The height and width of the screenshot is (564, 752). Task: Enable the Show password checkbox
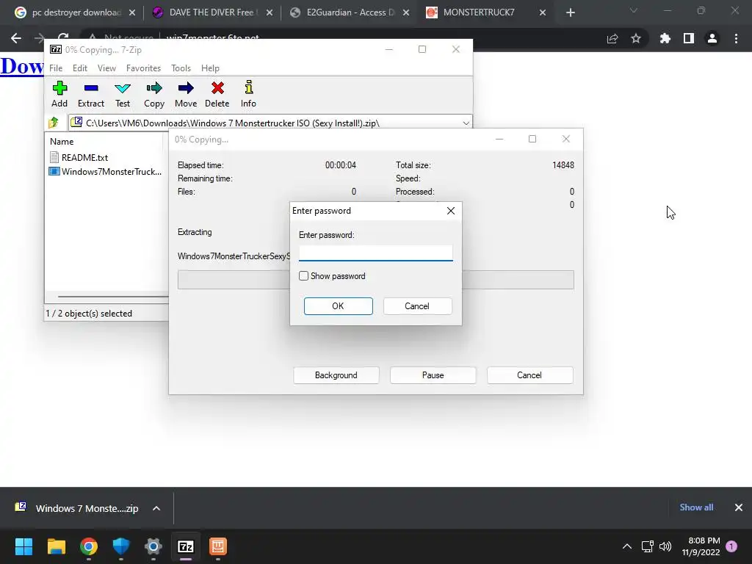click(303, 276)
